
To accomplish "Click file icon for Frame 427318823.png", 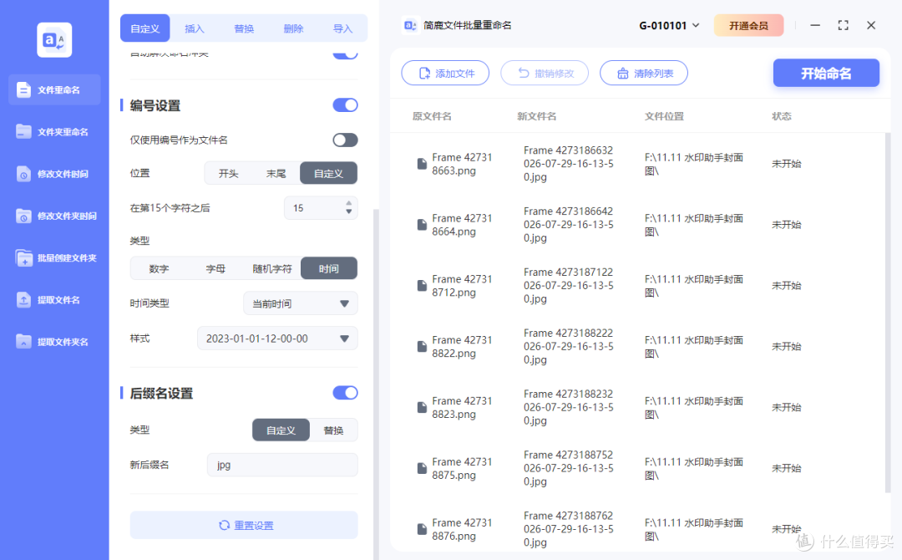I will 422,408.
